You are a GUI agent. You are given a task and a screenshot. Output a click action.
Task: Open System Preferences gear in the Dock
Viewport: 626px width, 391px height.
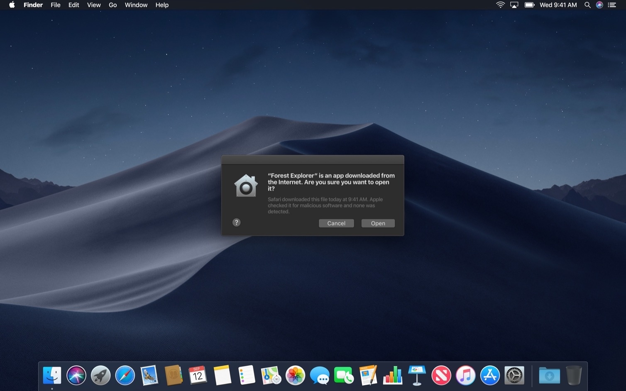point(514,376)
